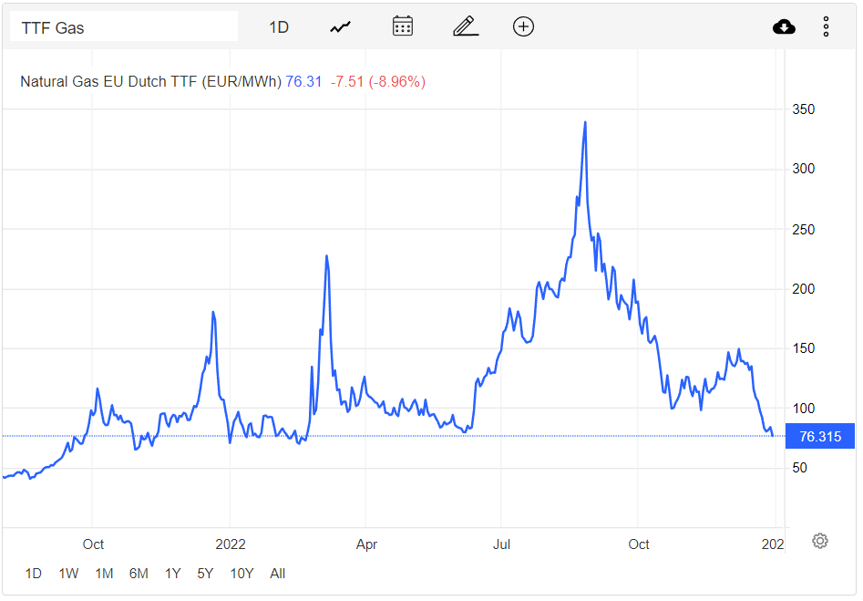
Task: Switch to 6M time range
Action: (x=139, y=574)
